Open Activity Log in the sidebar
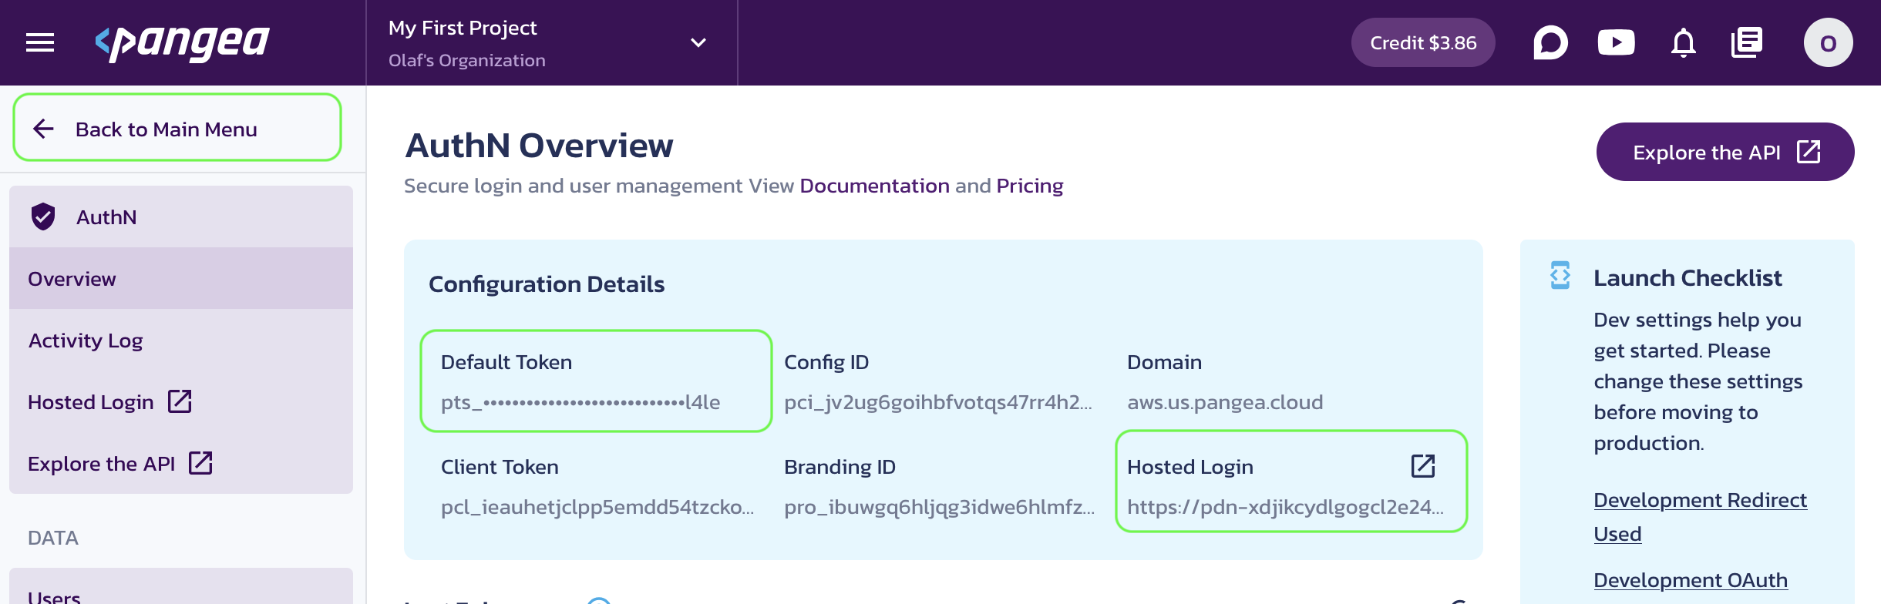The image size is (1881, 604). [x=181, y=340]
